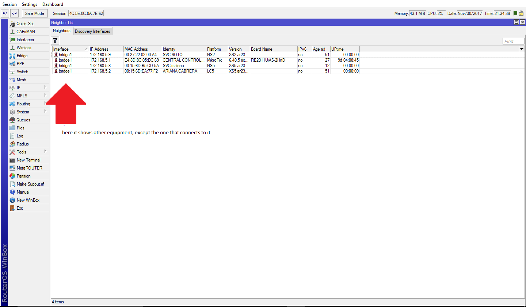Click the RB2011UiAS-2HnD board name cell
Screen dimensions: 526x307
click(x=274, y=60)
